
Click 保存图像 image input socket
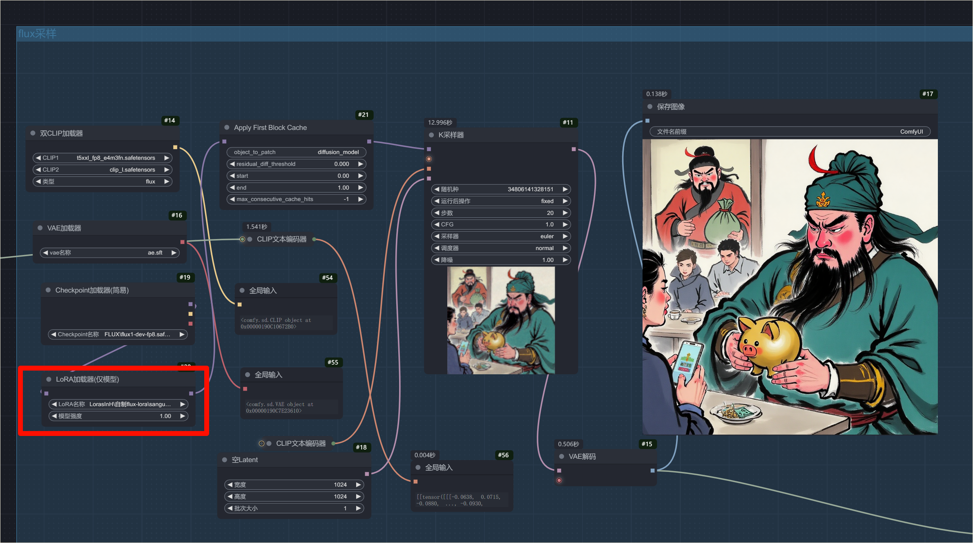tap(647, 121)
